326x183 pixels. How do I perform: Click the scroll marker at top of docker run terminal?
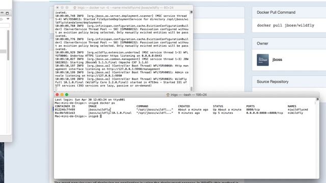click(192, 12)
